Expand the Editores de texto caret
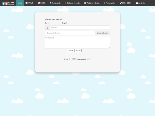The width and height of the screenshot is (155, 116). coord(80,3)
